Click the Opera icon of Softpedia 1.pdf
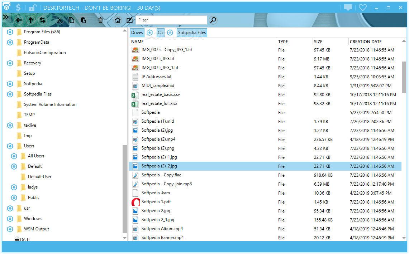 tap(135, 202)
